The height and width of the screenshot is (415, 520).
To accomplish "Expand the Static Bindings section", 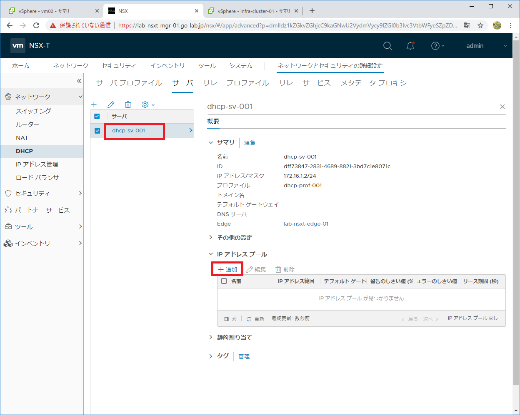I will [x=210, y=338].
